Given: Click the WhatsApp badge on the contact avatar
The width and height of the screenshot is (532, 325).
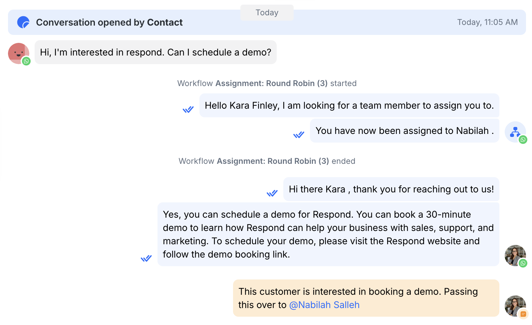Looking at the screenshot, I should coord(26,61).
